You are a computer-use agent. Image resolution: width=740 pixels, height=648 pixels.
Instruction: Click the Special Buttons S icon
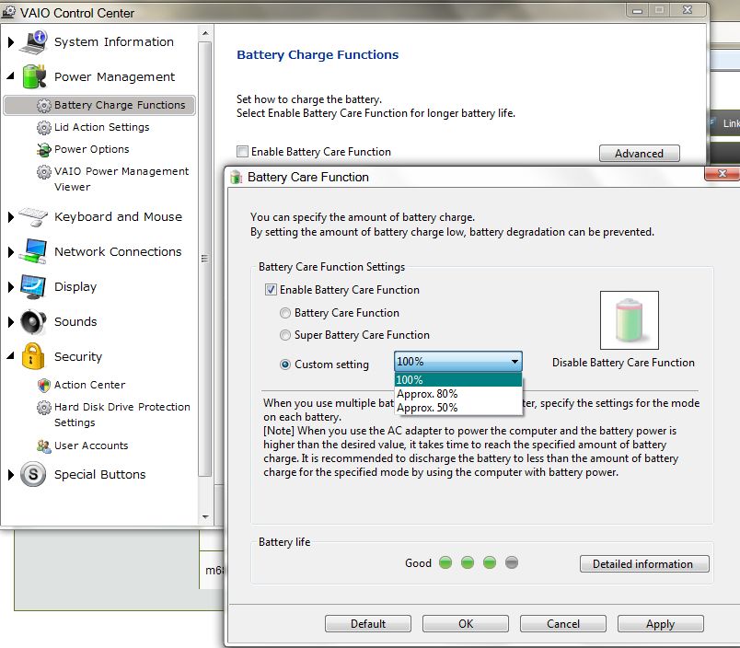pos(33,474)
